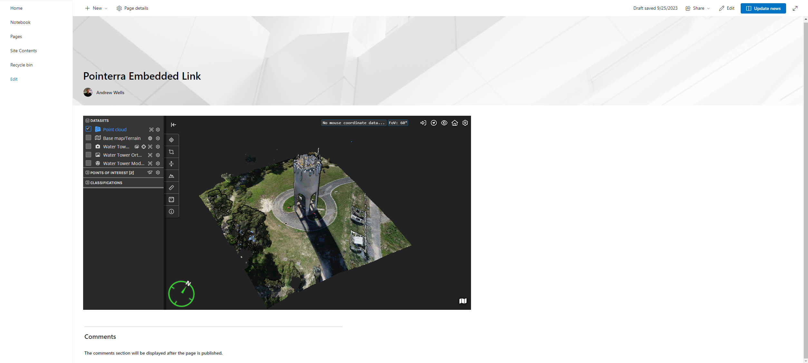The image size is (808, 363).
Task: Open the info tool in left toolbar
Action: pyautogui.click(x=171, y=211)
